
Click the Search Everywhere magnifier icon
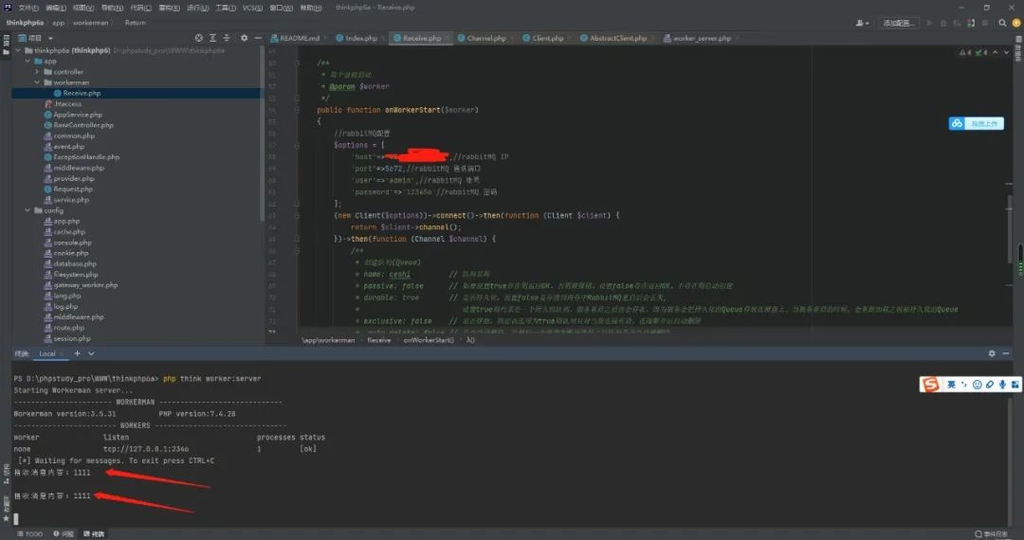(x=1002, y=23)
